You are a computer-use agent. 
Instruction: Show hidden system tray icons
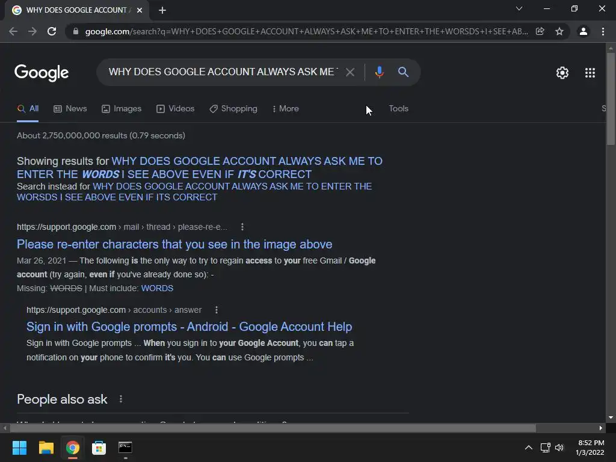click(529, 448)
